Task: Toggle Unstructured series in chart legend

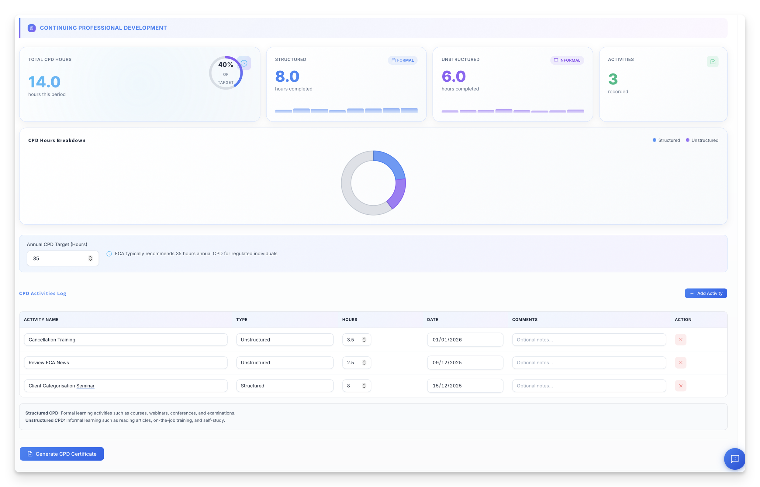Action: 702,140
